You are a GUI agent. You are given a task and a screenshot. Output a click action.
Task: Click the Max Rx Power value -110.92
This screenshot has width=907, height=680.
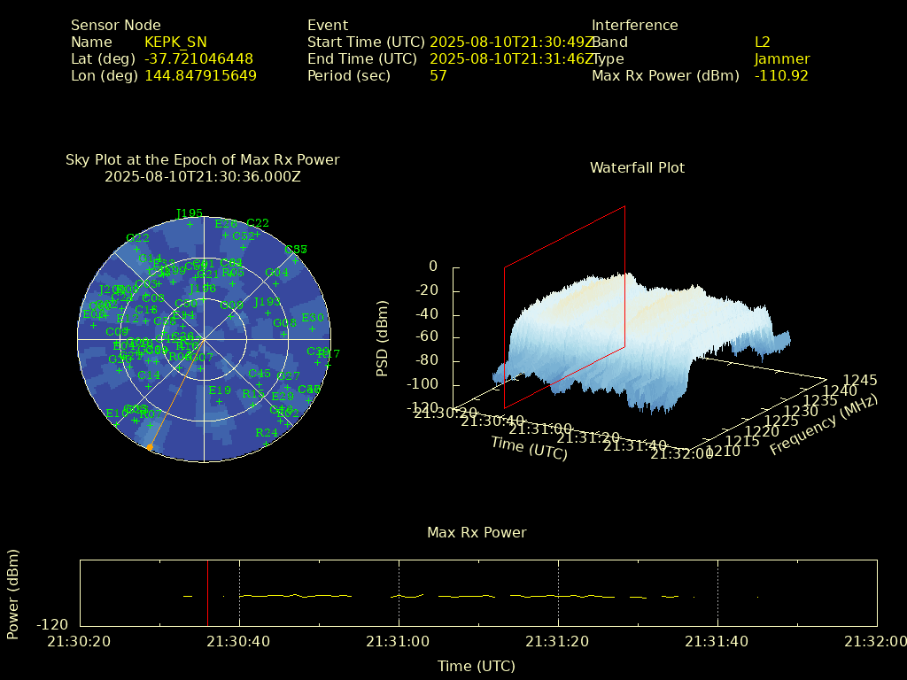[781, 75]
